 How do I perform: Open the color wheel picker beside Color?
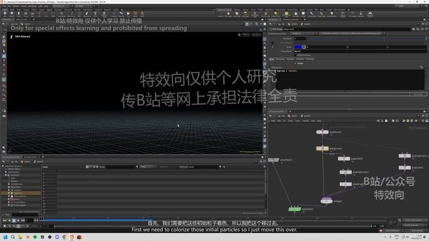[x=304, y=47]
